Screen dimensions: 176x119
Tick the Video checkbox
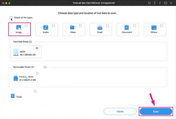[80, 26]
